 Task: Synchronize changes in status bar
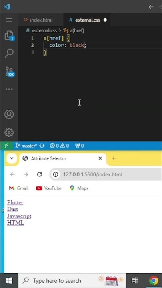[x=42, y=146]
